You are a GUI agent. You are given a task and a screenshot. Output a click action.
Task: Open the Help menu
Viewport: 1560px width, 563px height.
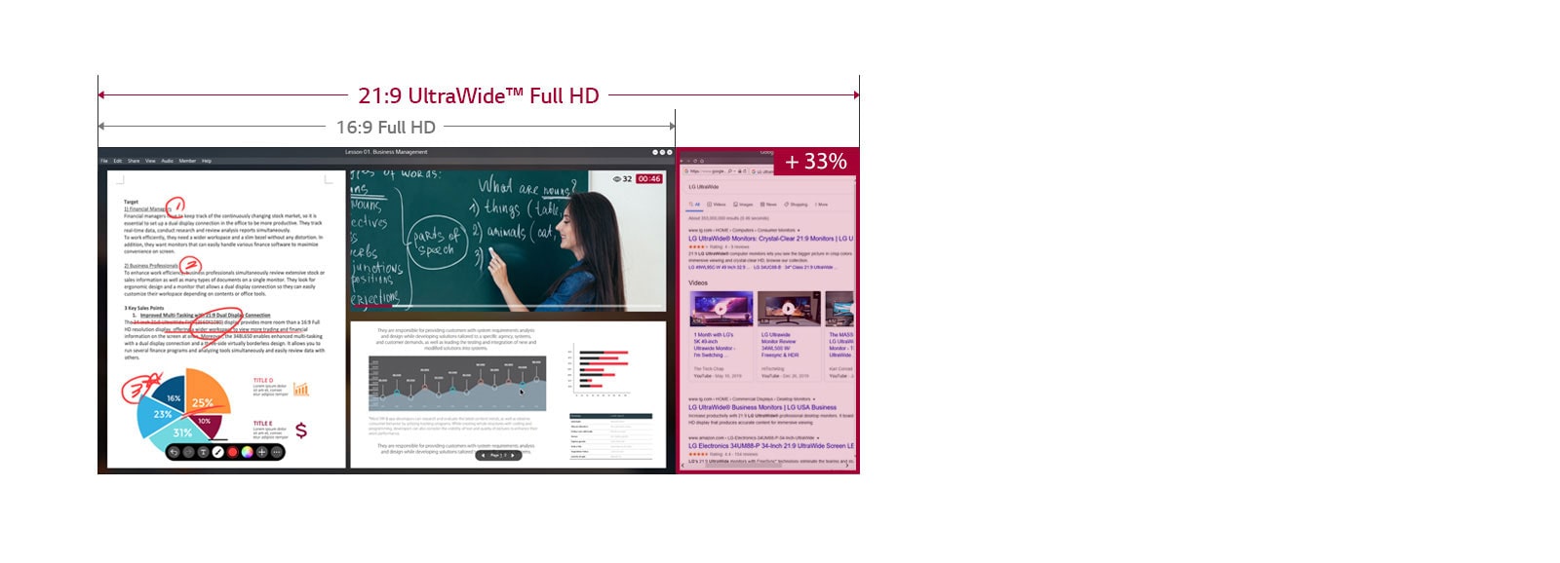click(x=207, y=161)
